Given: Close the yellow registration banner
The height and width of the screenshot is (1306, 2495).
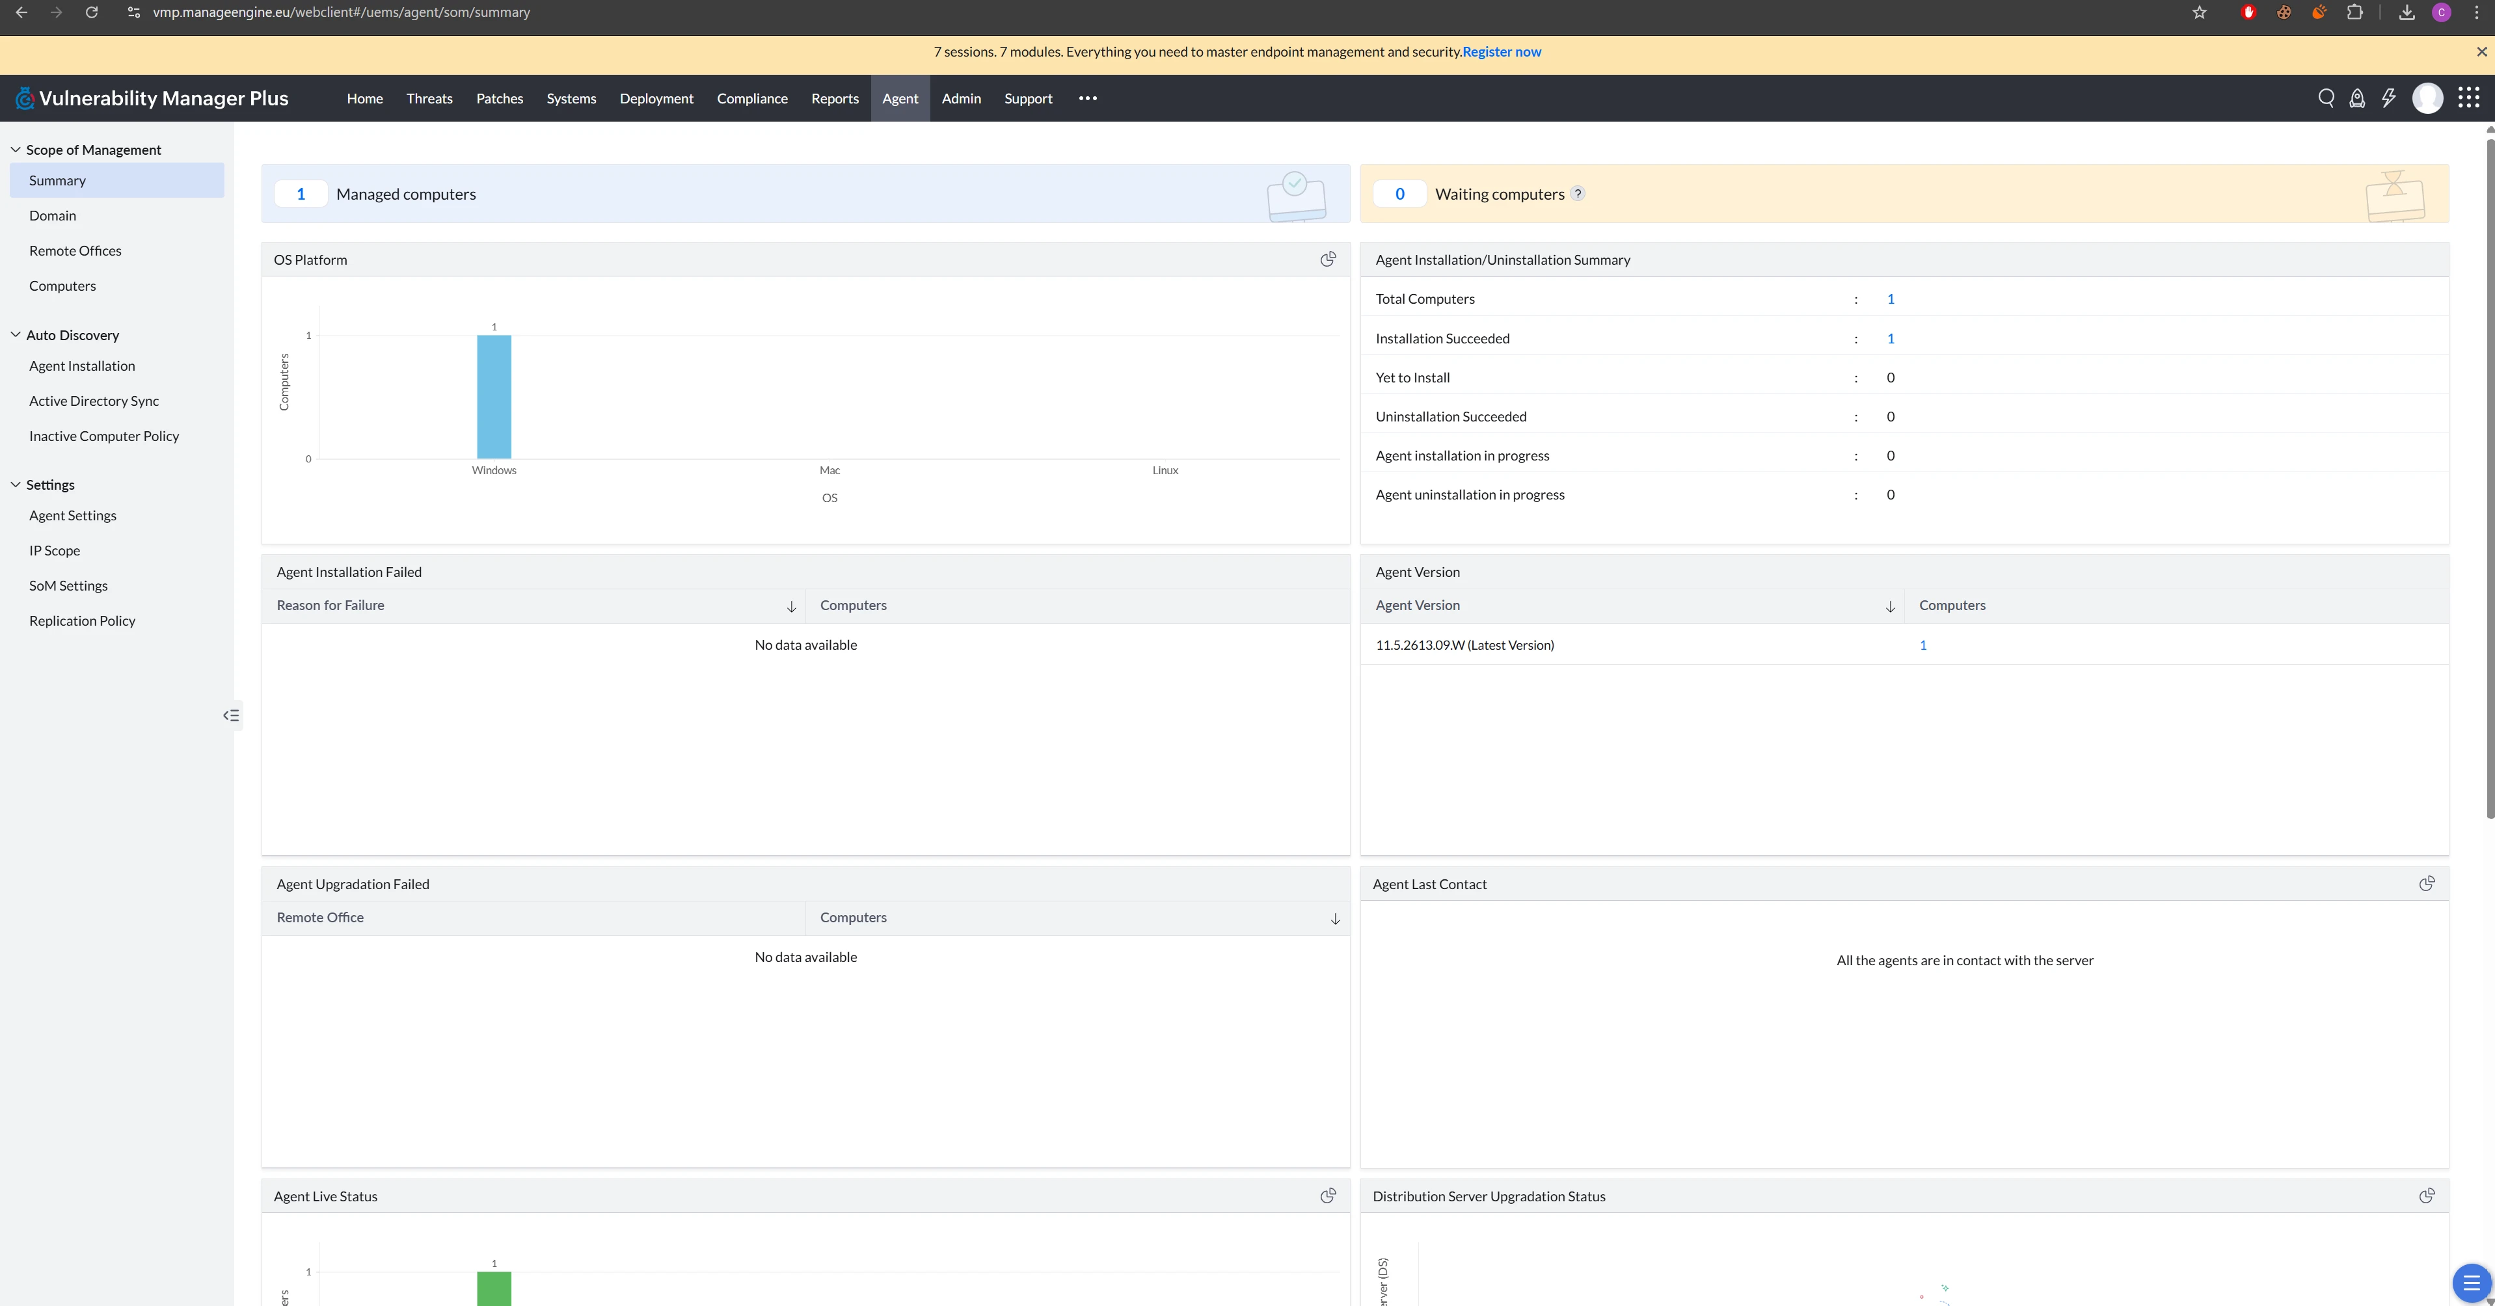Looking at the screenshot, I should pyautogui.click(x=2481, y=51).
